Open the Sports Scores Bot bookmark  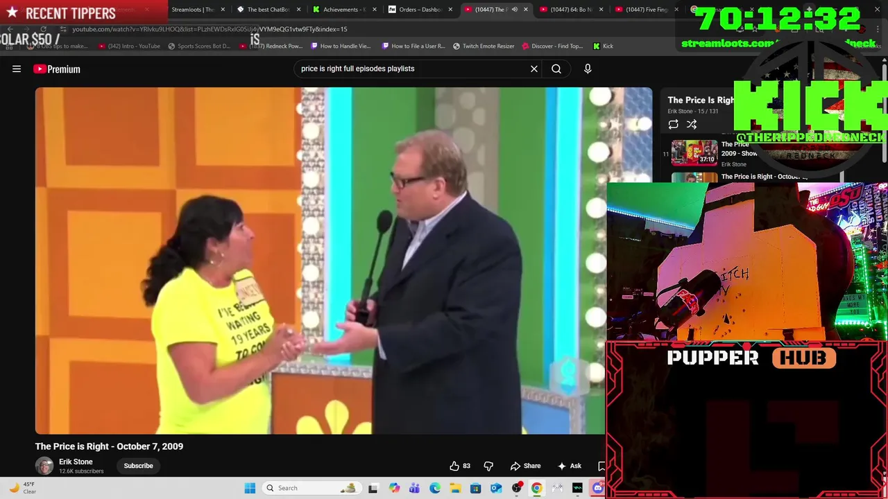(x=199, y=46)
